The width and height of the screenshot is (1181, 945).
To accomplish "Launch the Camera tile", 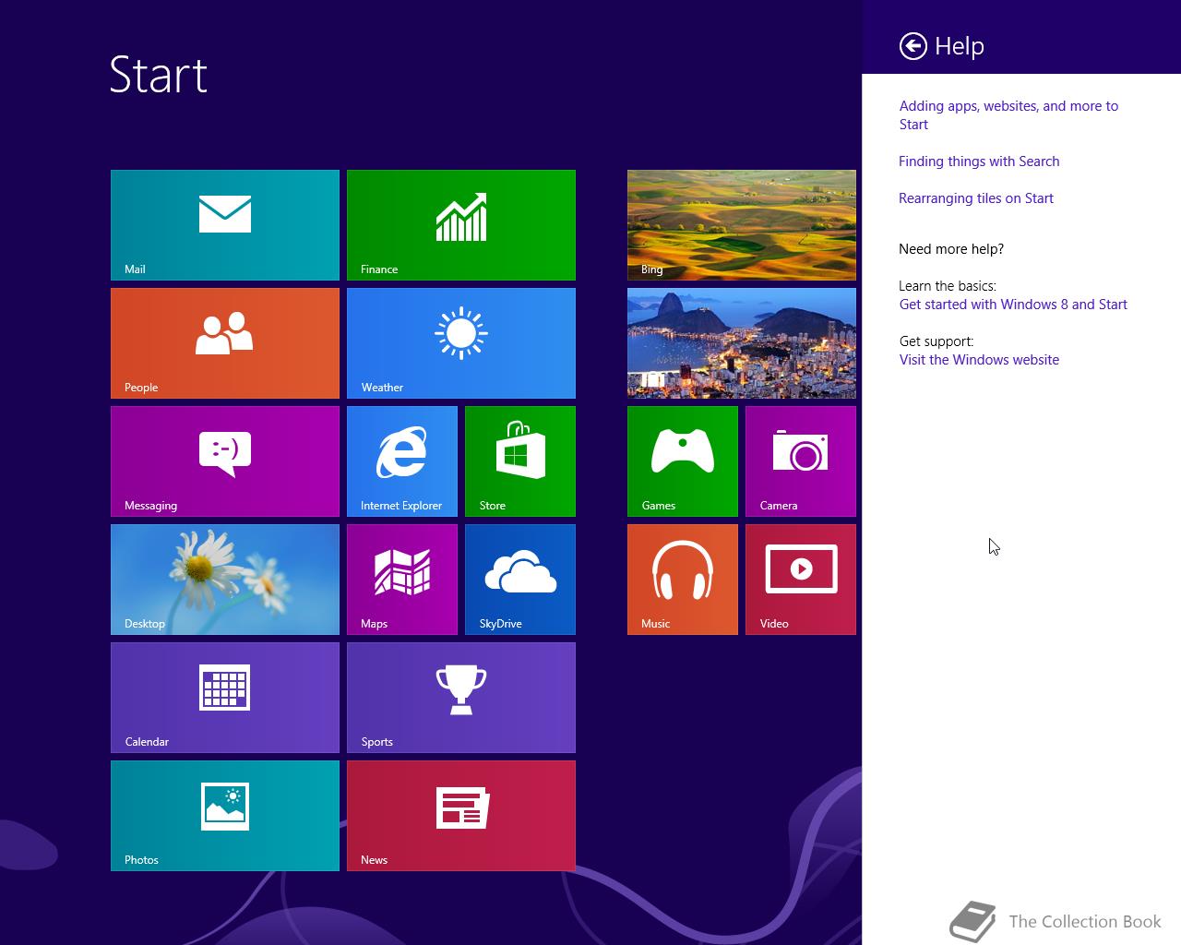I will [x=801, y=461].
